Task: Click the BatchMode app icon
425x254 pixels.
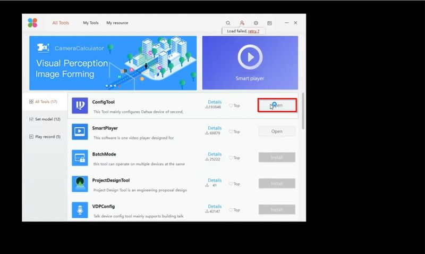Action: (x=80, y=158)
